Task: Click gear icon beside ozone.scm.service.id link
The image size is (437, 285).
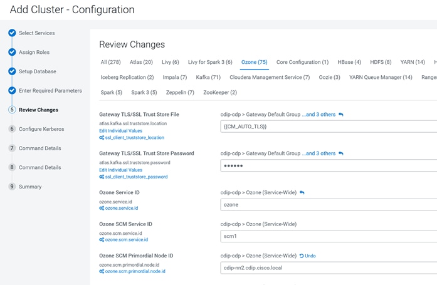Action: tap(102, 240)
